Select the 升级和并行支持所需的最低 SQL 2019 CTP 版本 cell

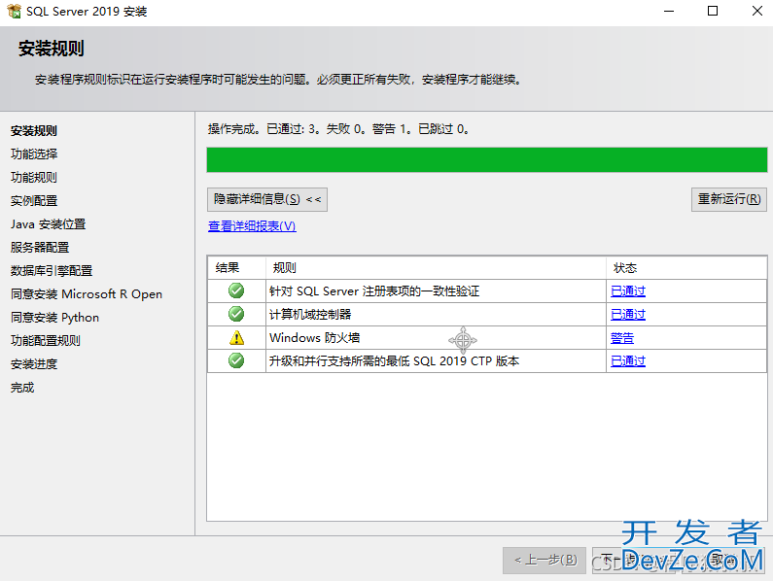pos(436,361)
